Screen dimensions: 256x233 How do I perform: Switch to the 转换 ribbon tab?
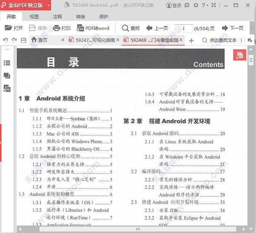click(81, 17)
